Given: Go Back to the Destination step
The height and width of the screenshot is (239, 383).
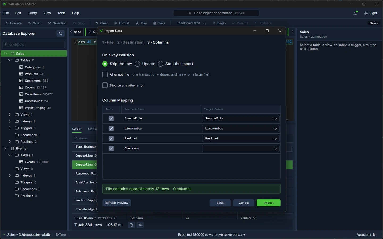Looking at the screenshot, I should tap(220, 203).
